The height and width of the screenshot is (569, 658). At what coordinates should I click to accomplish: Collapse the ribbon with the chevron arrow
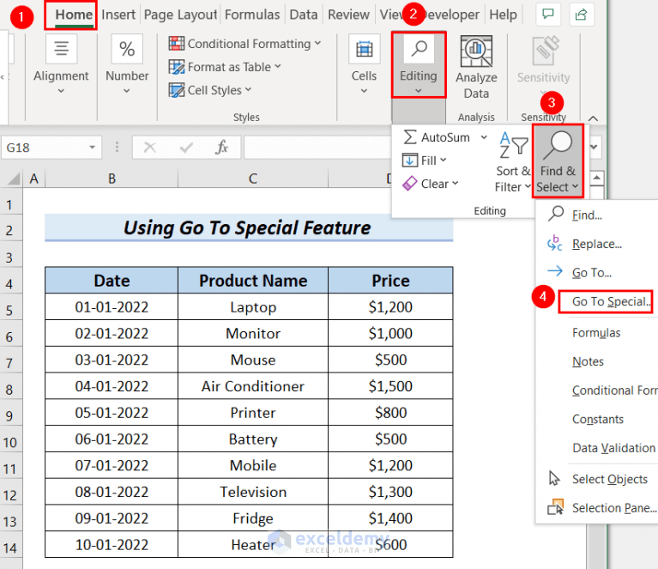593,118
